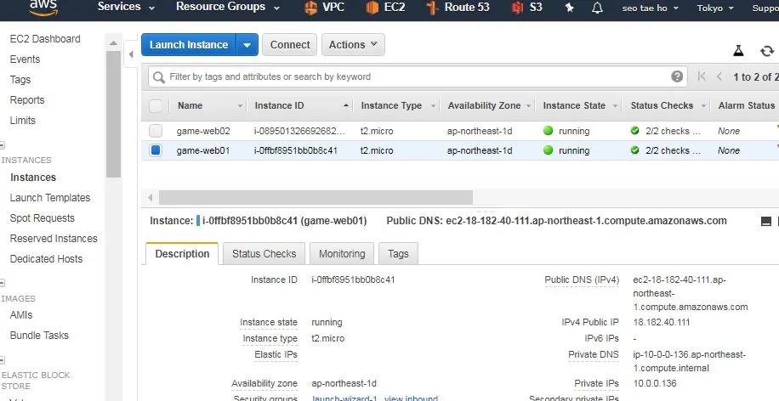The image size is (779, 401).
Task: Open the Actions dropdown
Action: pos(353,45)
